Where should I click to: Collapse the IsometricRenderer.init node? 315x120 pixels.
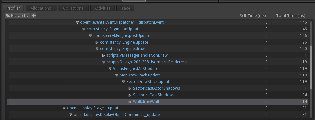(104, 62)
